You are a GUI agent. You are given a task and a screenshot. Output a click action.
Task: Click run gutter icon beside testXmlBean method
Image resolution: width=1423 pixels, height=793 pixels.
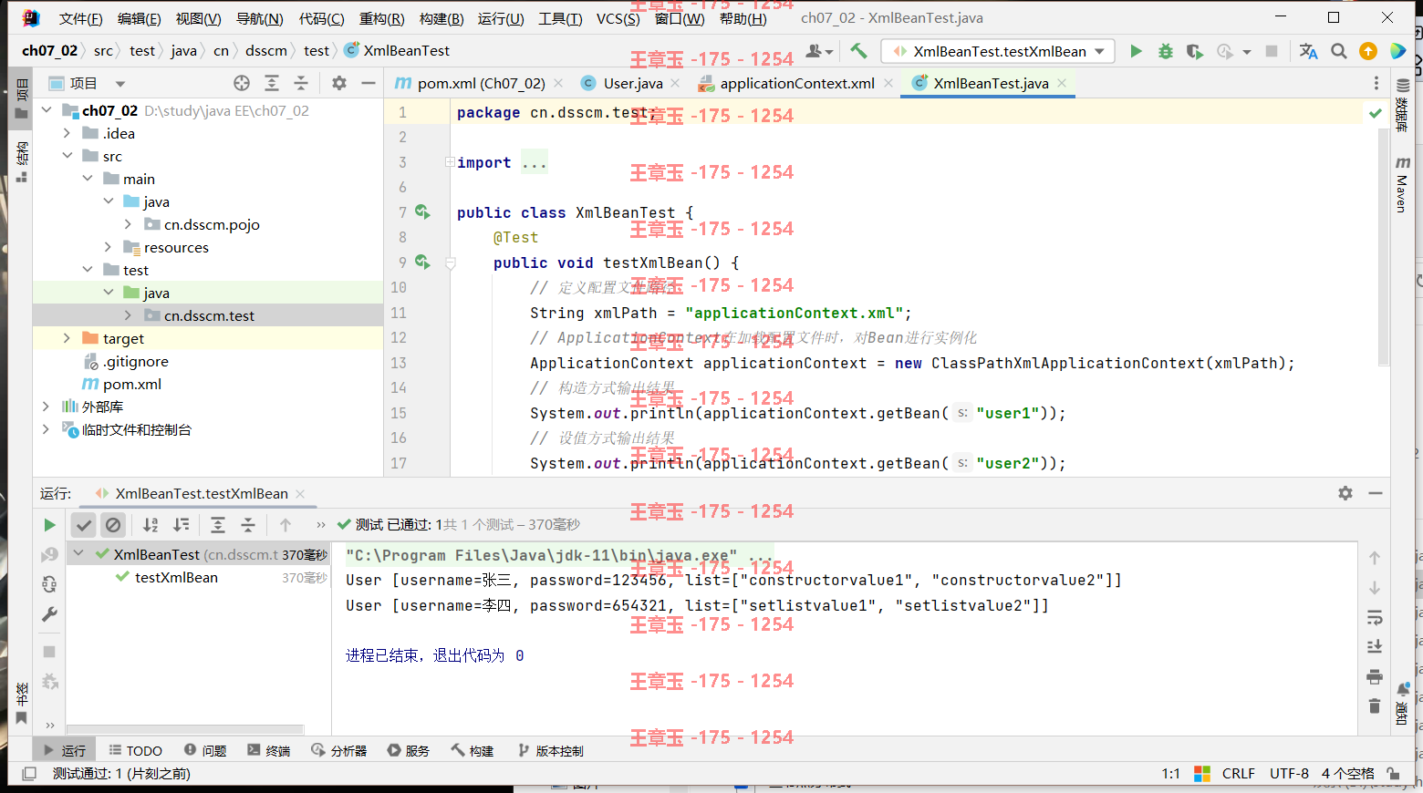coord(422,262)
